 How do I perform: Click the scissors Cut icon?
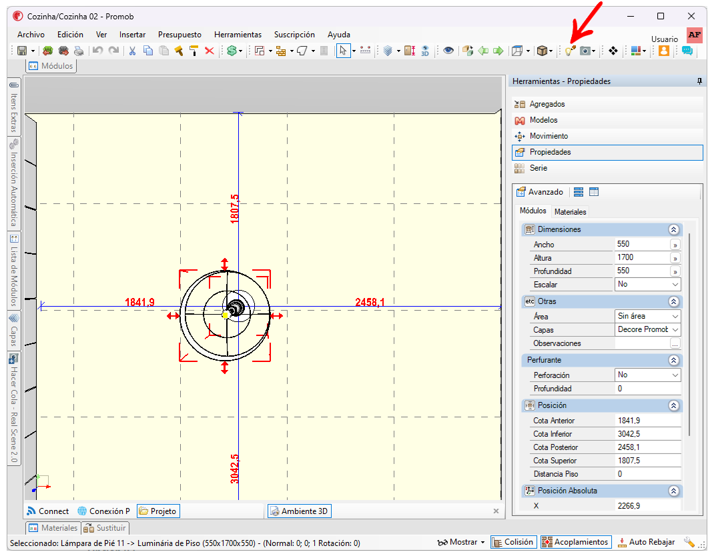[x=132, y=51]
